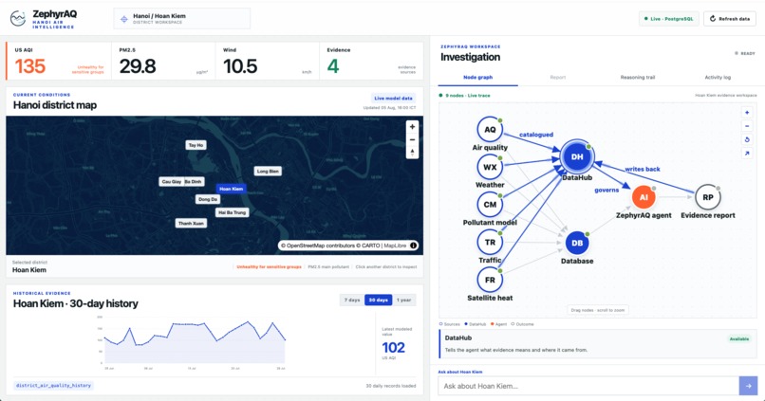
Task: Switch to the Report tab
Action: click(x=558, y=78)
